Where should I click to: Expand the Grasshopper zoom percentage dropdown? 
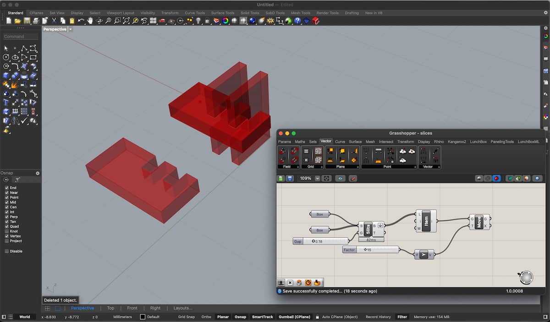[x=317, y=178]
